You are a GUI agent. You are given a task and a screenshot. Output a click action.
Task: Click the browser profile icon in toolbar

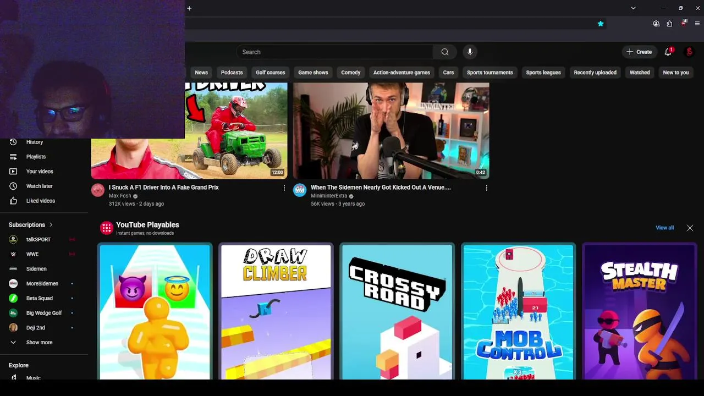coord(656,24)
